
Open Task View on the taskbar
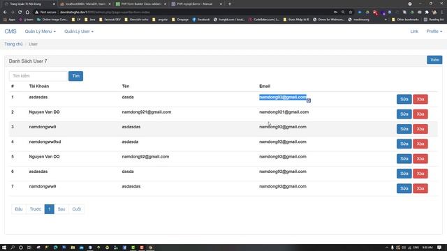pyautogui.click(x=29, y=248)
